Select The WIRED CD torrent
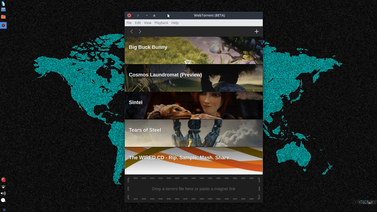This screenshot has height=212, width=377. click(x=194, y=161)
